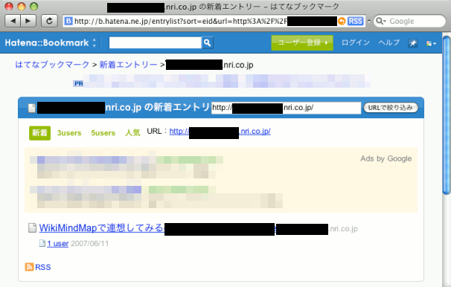This screenshot has width=451, height=287.
Task: Select the 新着 tab
Action: point(39,133)
